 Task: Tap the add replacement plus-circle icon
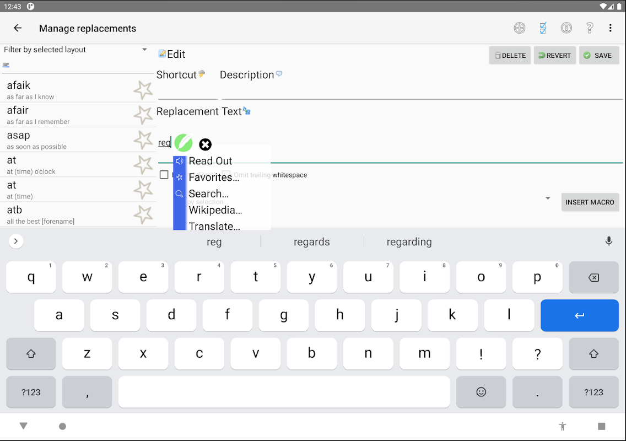520,28
